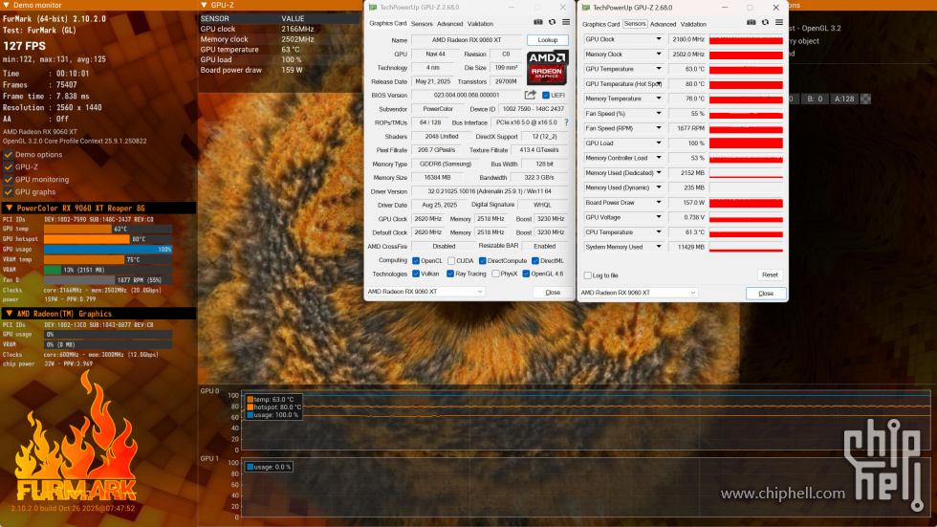Open the hamburger menu in Sensors window
The height and width of the screenshot is (527, 937).
(x=778, y=23)
